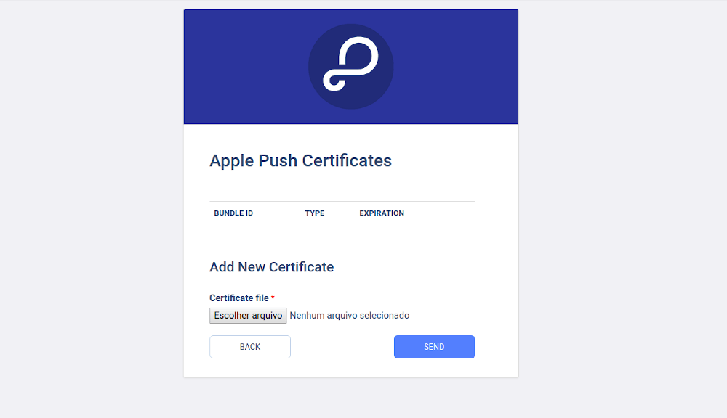Click the white swirl logo icon
Viewport: 727px width, 418px height.
(350, 63)
